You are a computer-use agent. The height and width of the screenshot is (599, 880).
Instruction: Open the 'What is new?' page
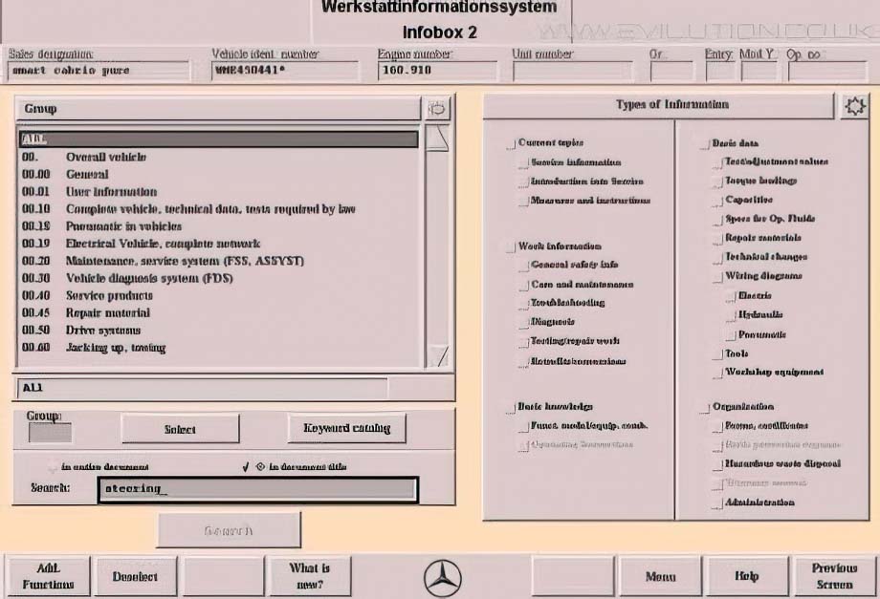[x=309, y=576]
